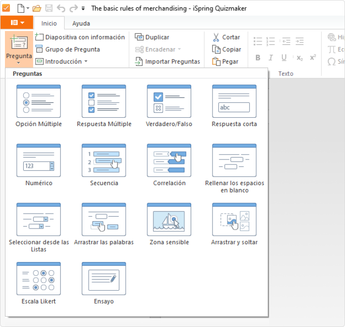Screen dimensions: 345x327
Task: Toggle superscript formatting
Action: pos(313,58)
